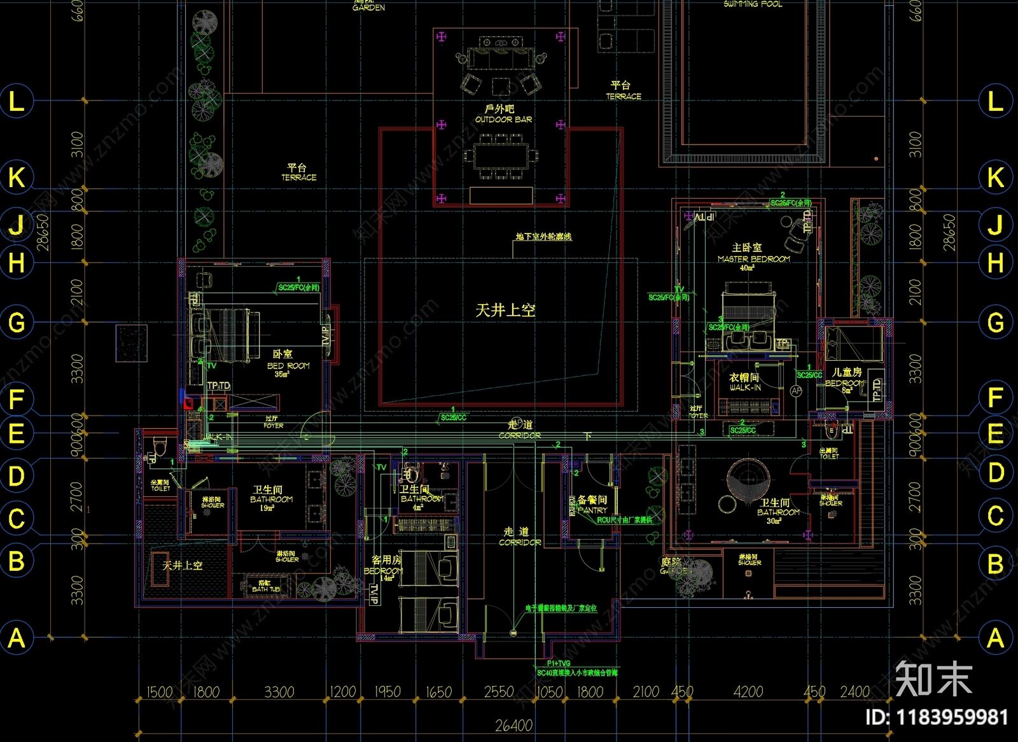Click the SC25/CC label along the corridor
The image size is (1018, 742).
(453, 417)
